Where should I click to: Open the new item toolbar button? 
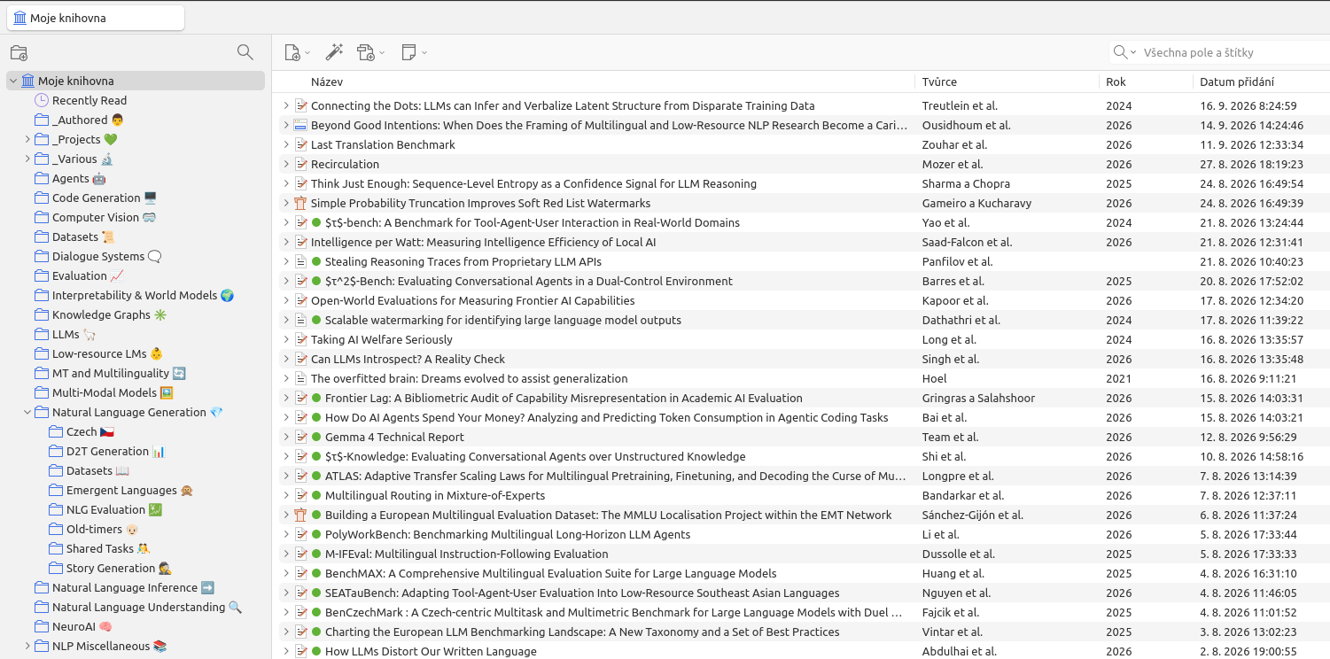click(x=297, y=52)
